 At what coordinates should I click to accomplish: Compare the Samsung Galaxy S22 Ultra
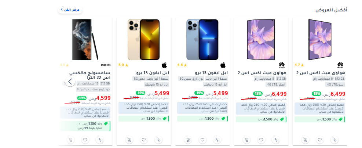(100, 140)
